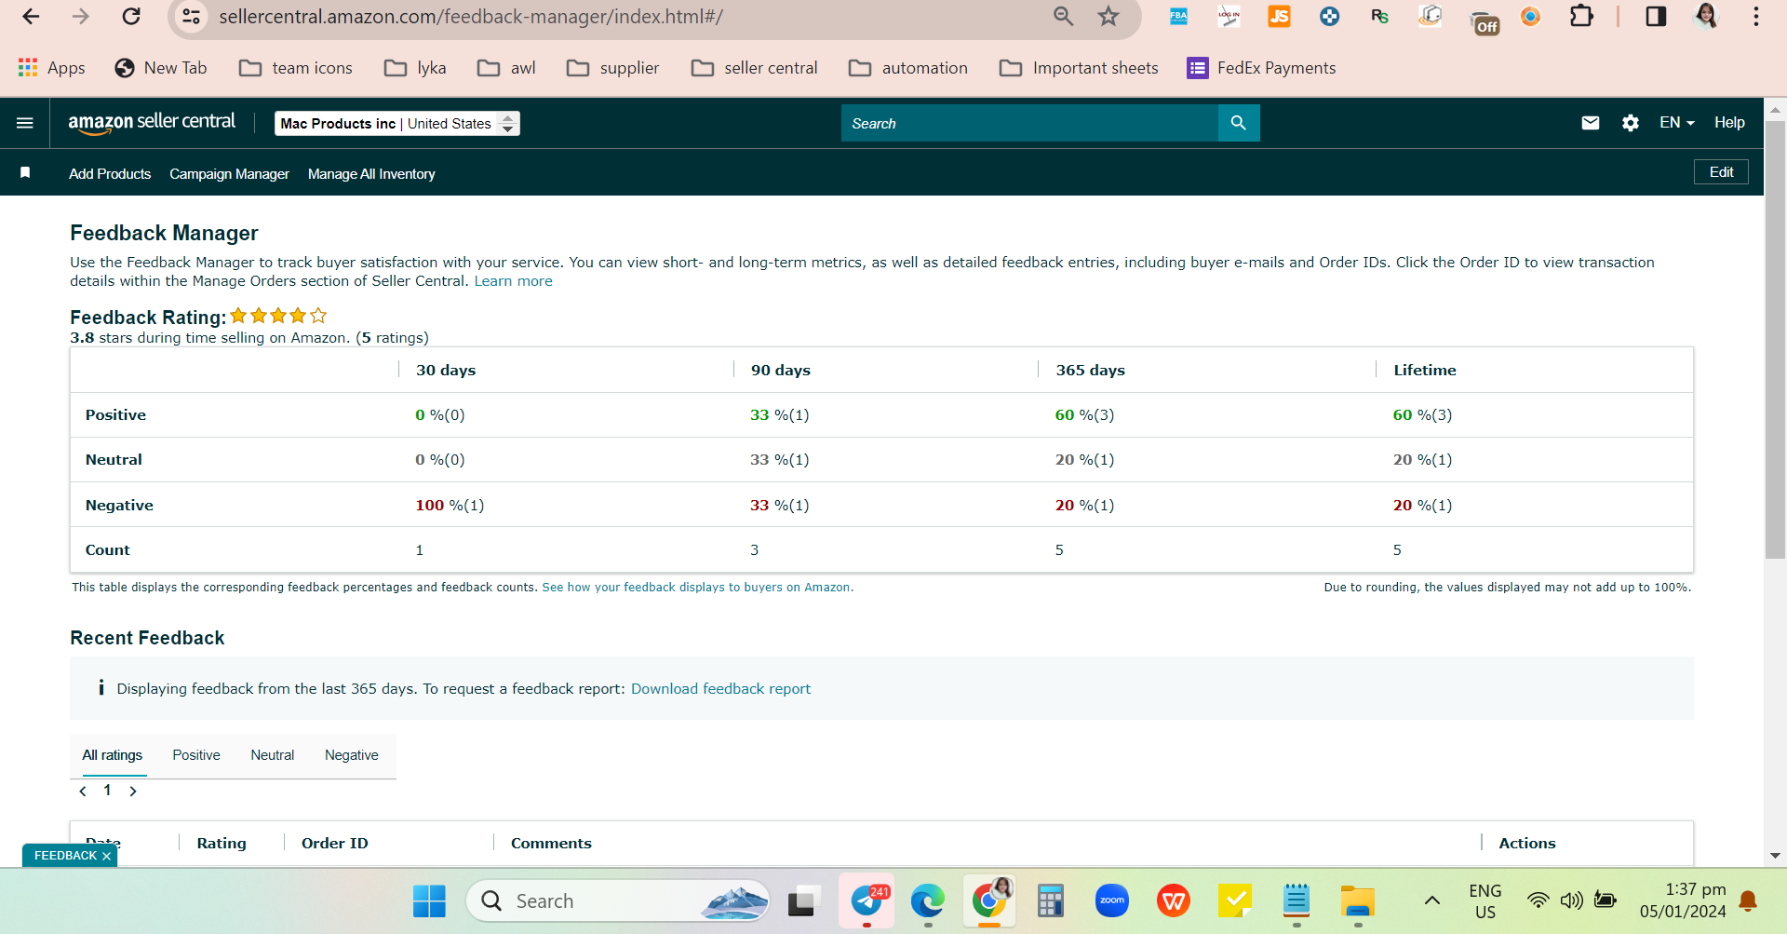Open the Important sheets bookmark folder
This screenshot has width=1787, height=934.
click(x=1079, y=68)
